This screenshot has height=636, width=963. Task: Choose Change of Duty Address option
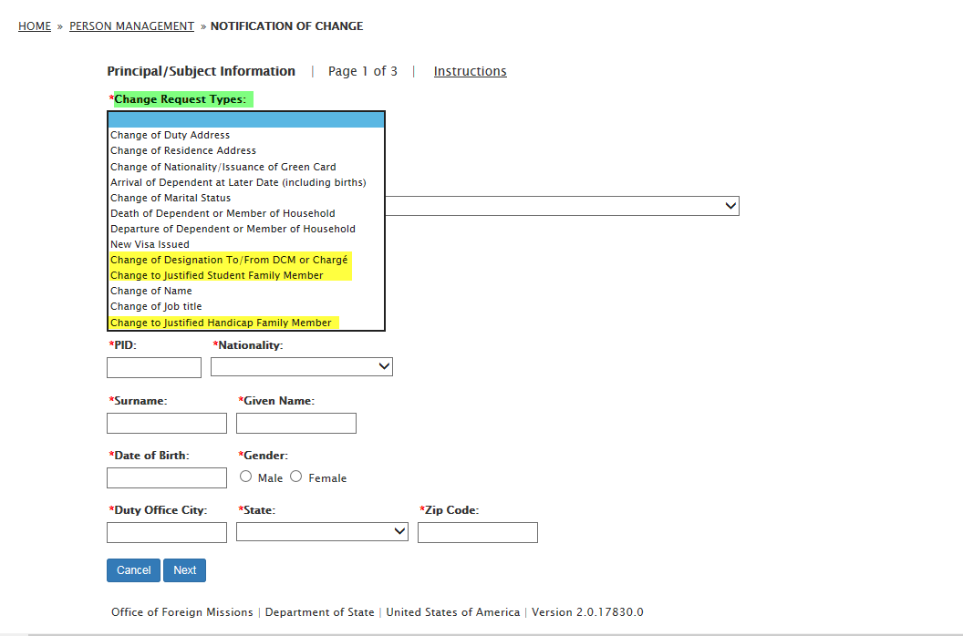[246, 135]
